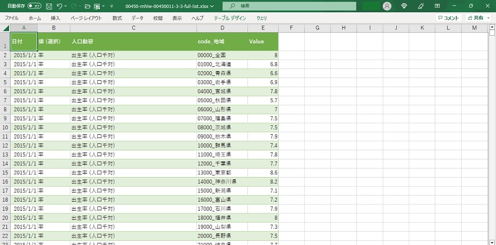Toggle the AutoSave switch
This screenshot has width=496, height=245.
click(34, 6)
